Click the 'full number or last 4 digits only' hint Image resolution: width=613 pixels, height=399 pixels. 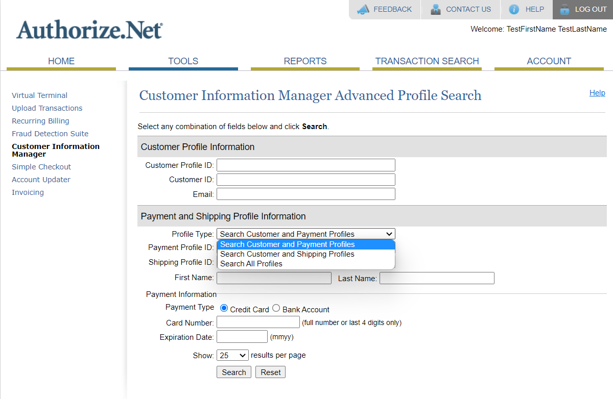352,322
